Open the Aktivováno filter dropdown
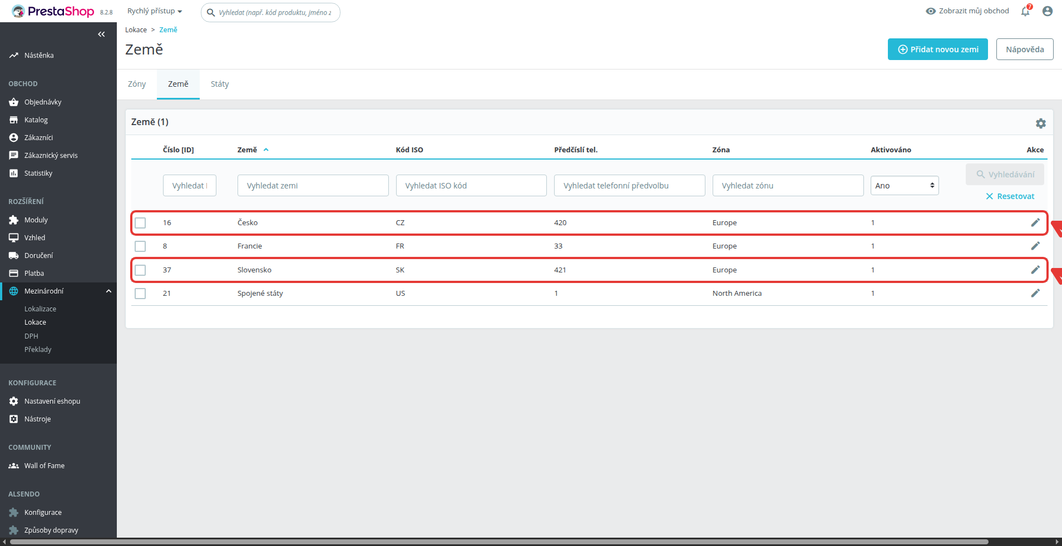 tap(905, 186)
